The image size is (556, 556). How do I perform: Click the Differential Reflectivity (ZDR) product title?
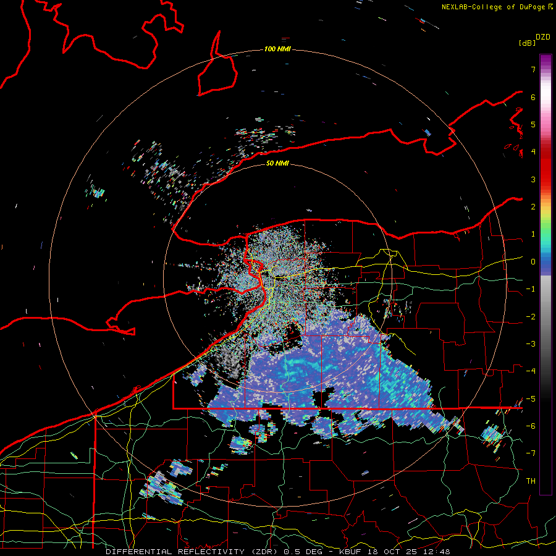click(193, 552)
